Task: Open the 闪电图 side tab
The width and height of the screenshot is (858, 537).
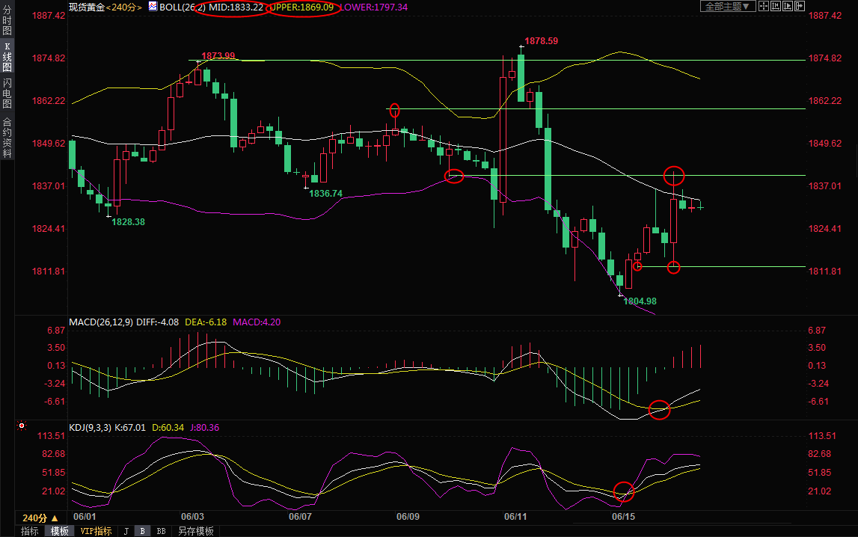Action: point(7,93)
